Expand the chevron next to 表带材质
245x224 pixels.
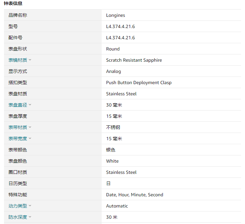pyautogui.click(x=30, y=127)
